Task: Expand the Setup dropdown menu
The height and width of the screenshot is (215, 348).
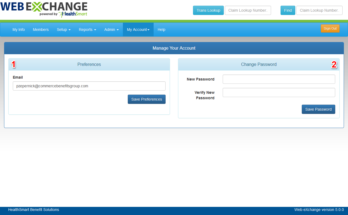Action: [64, 30]
